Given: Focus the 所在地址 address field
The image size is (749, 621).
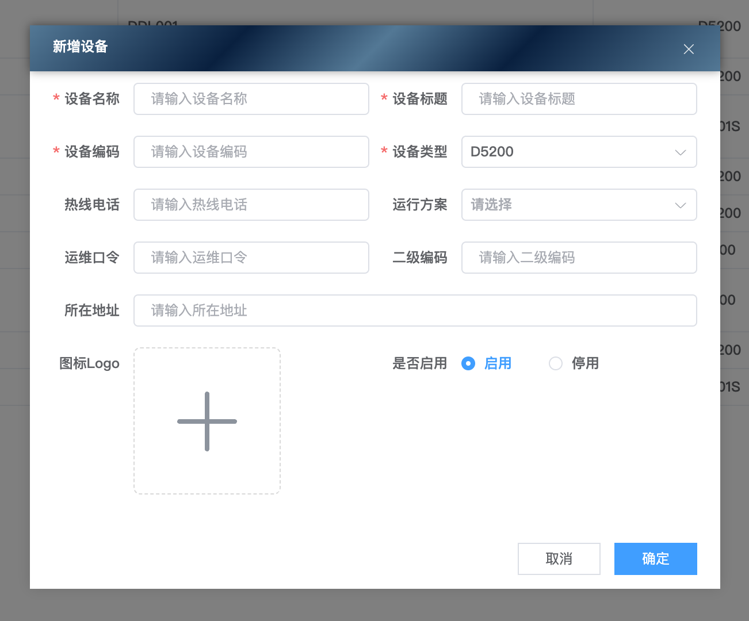Looking at the screenshot, I should pyautogui.click(x=415, y=310).
